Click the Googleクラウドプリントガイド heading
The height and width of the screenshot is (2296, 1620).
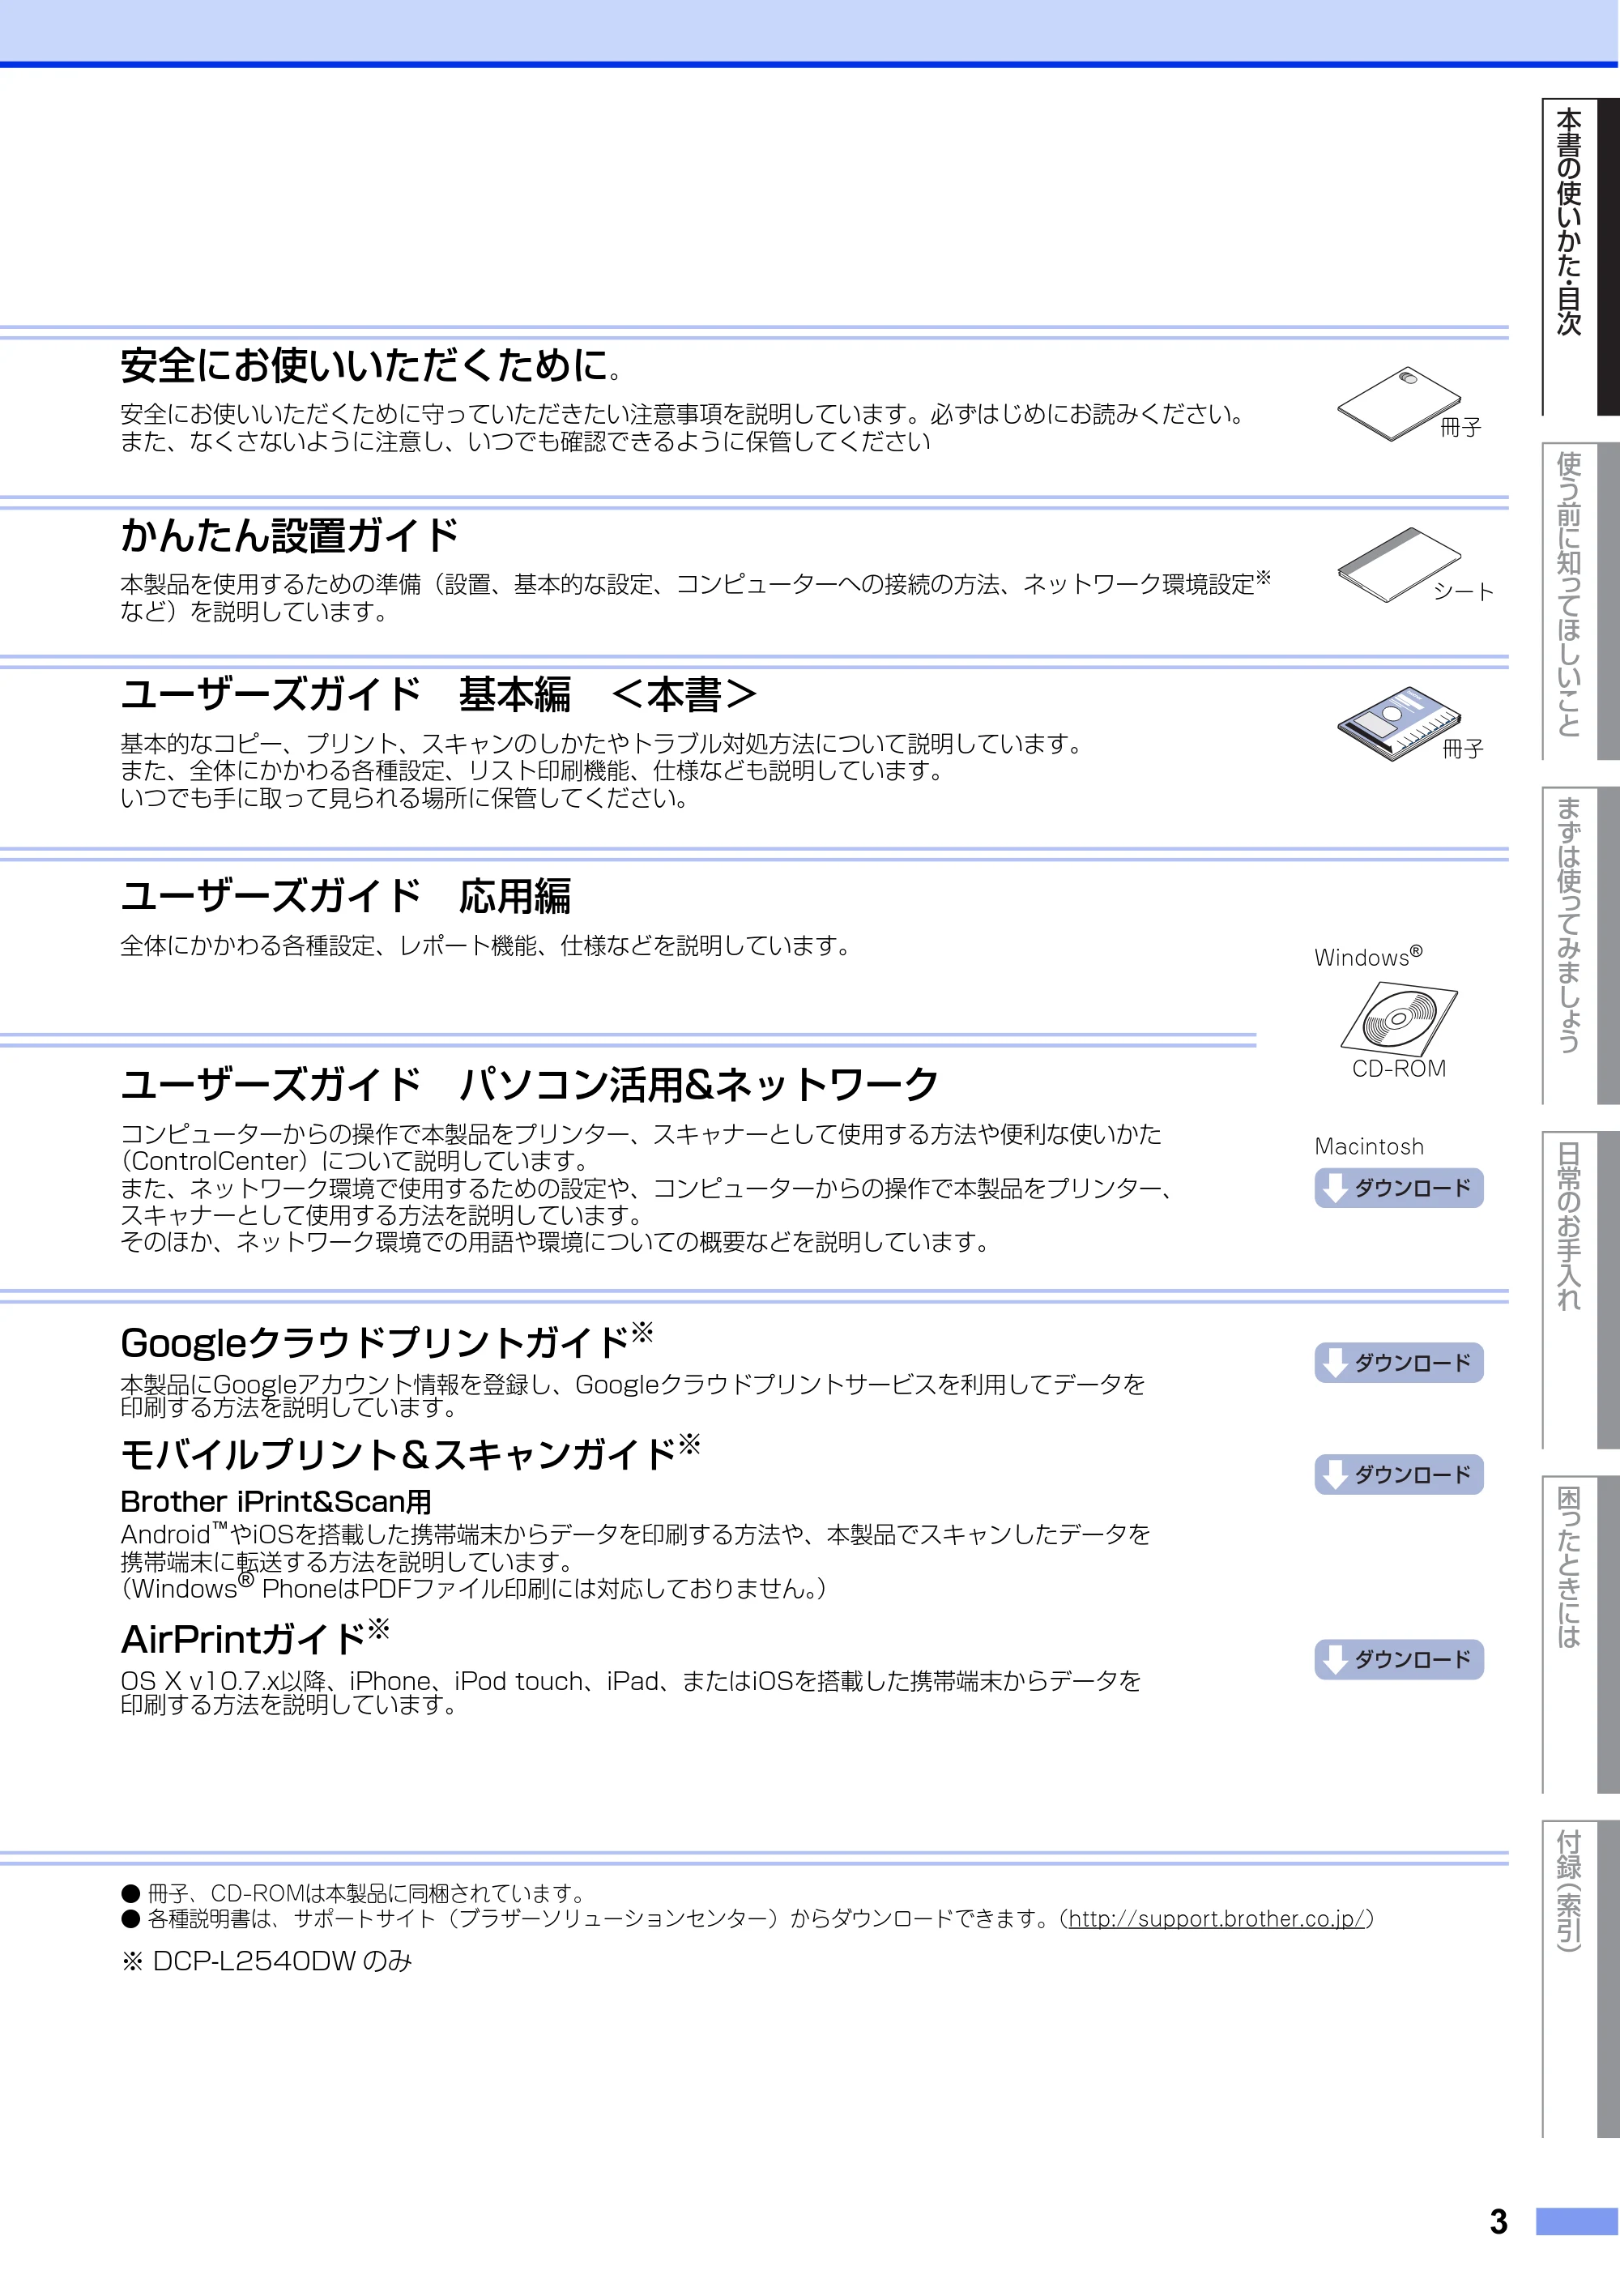coord(386,1342)
